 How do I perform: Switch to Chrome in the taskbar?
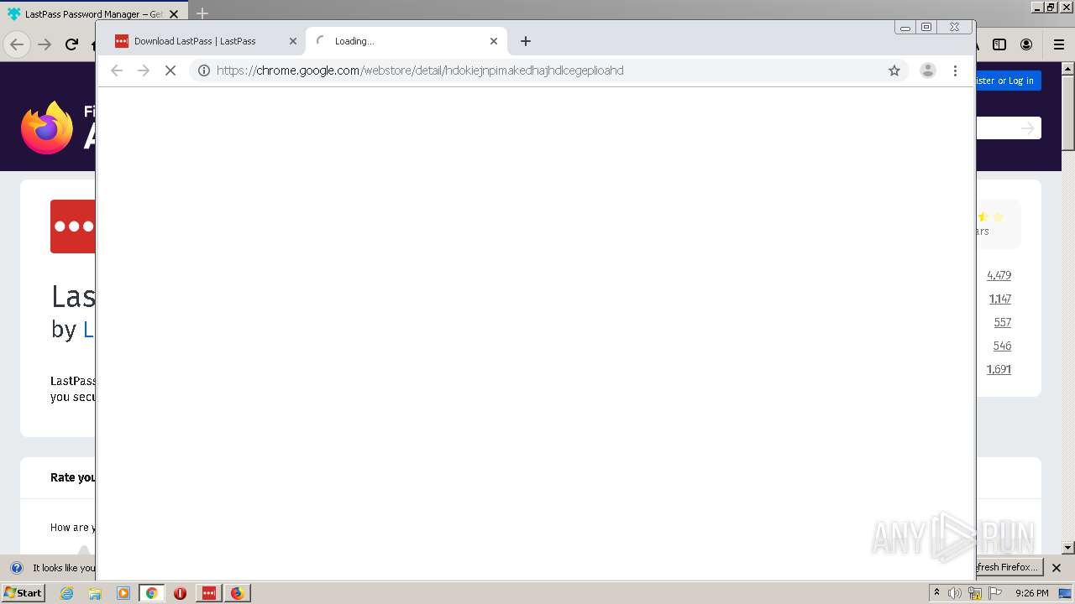(151, 593)
